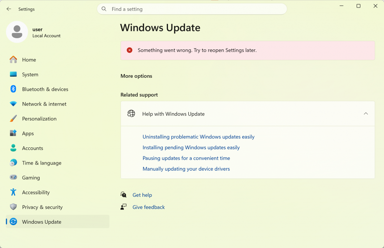Click the globe icon beside Help with Windows Update

[131, 114]
